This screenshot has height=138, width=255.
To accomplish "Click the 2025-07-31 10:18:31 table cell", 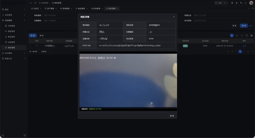I will tap(225, 46).
